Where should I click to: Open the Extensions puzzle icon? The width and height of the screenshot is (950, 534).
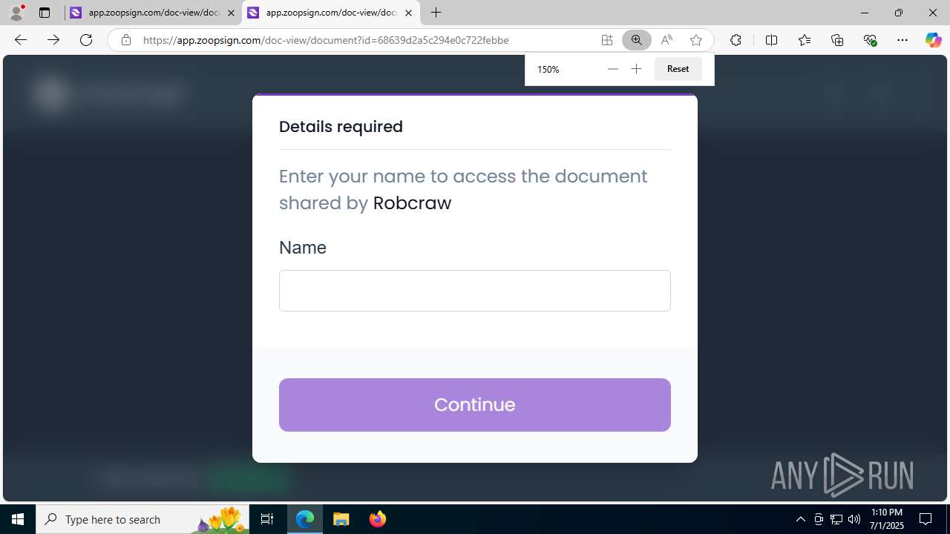coord(736,40)
